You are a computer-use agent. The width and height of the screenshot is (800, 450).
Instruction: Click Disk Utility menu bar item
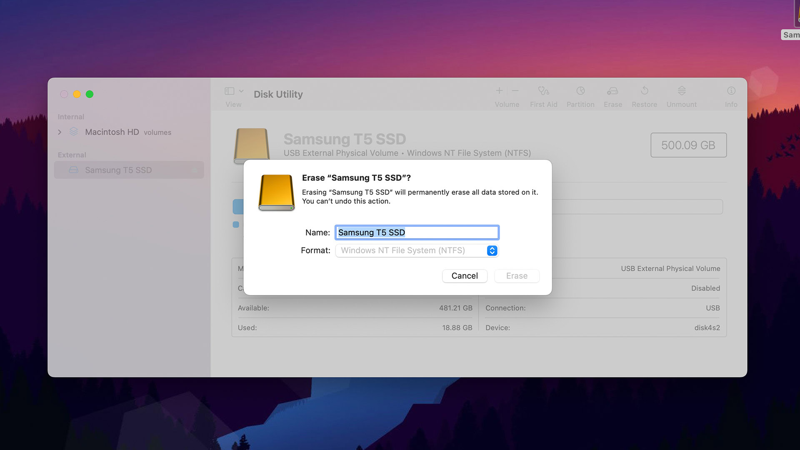coord(277,94)
